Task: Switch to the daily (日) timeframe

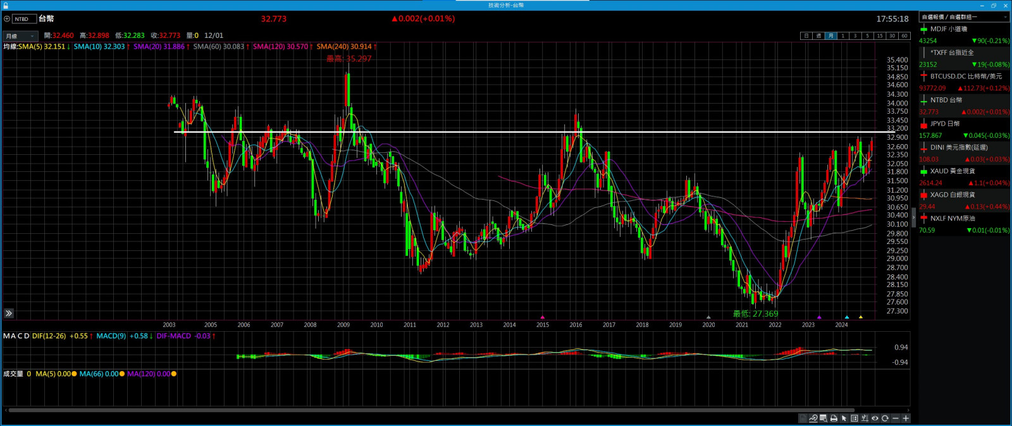Action: pyautogui.click(x=806, y=36)
